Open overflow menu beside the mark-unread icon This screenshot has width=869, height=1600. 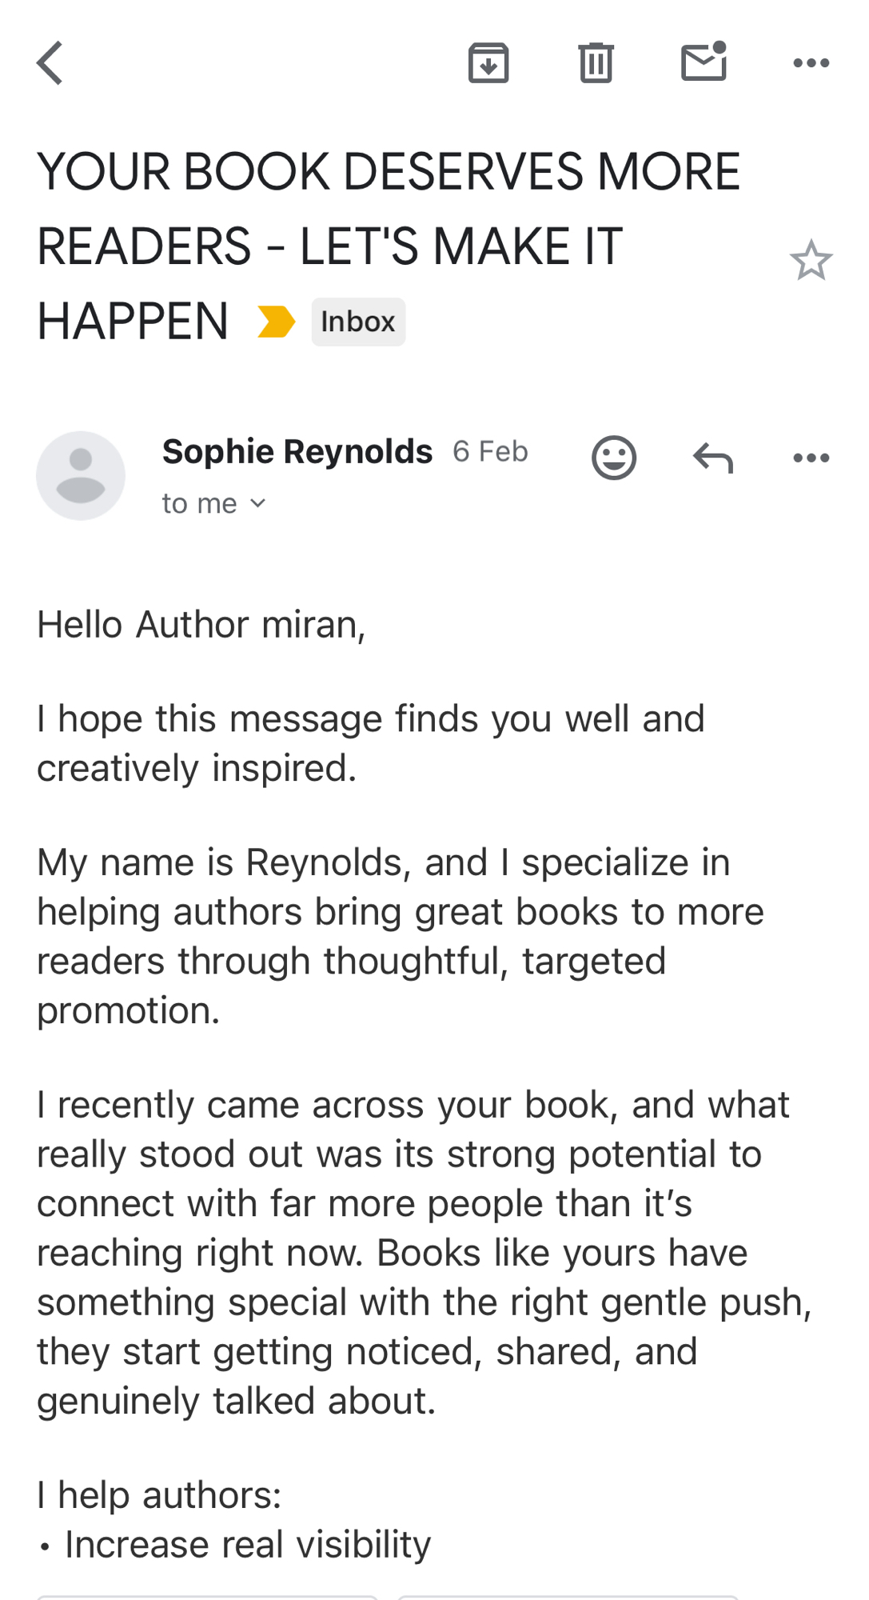pos(811,63)
